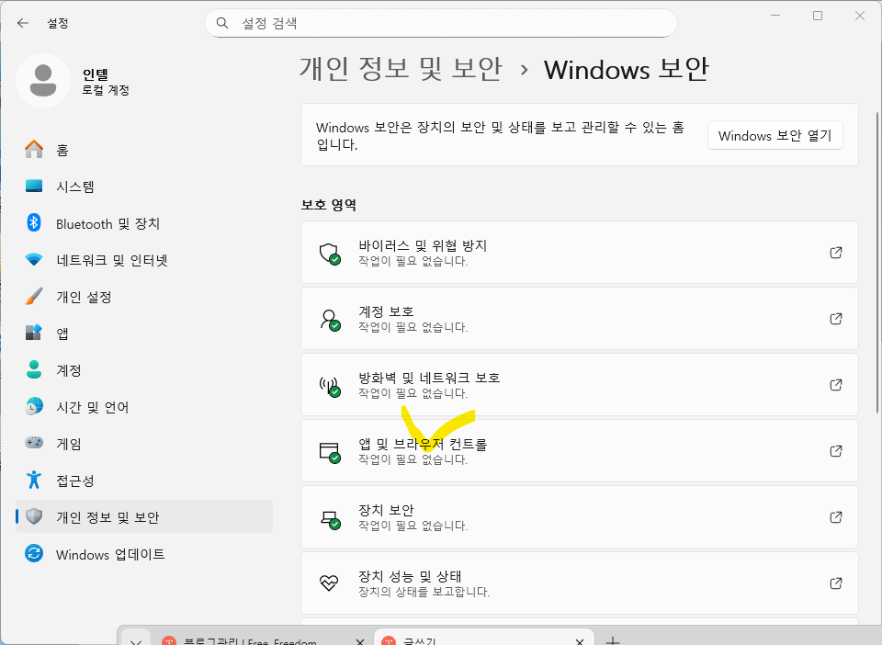Image resolution: width=882 pixels, height=645 pixels.
Task: Open the 장치 보안 laptop icon
Action: 330,518
